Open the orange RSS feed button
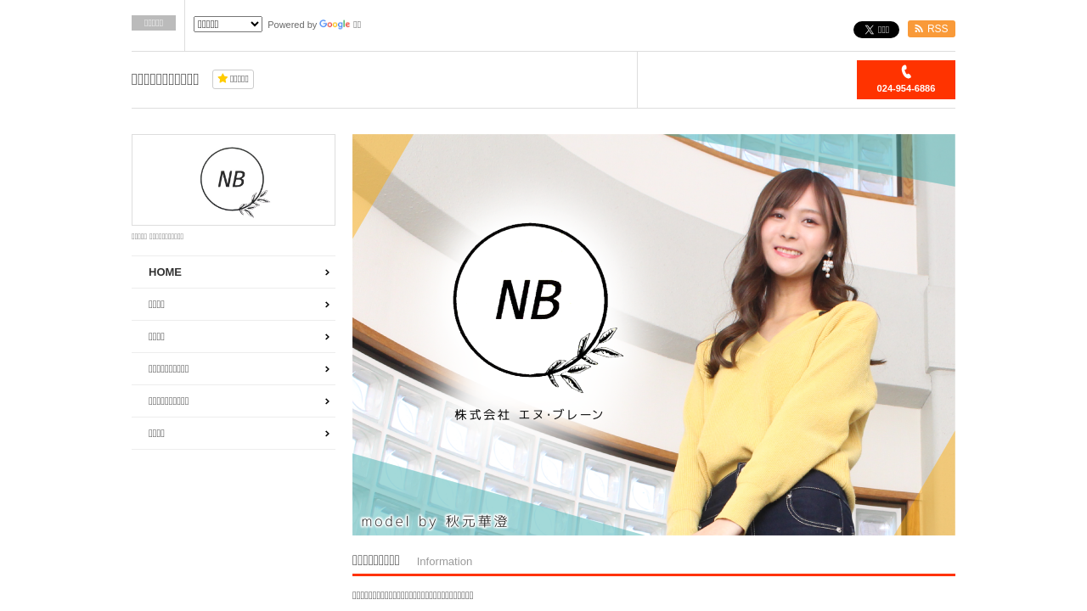 coord(931,29)
